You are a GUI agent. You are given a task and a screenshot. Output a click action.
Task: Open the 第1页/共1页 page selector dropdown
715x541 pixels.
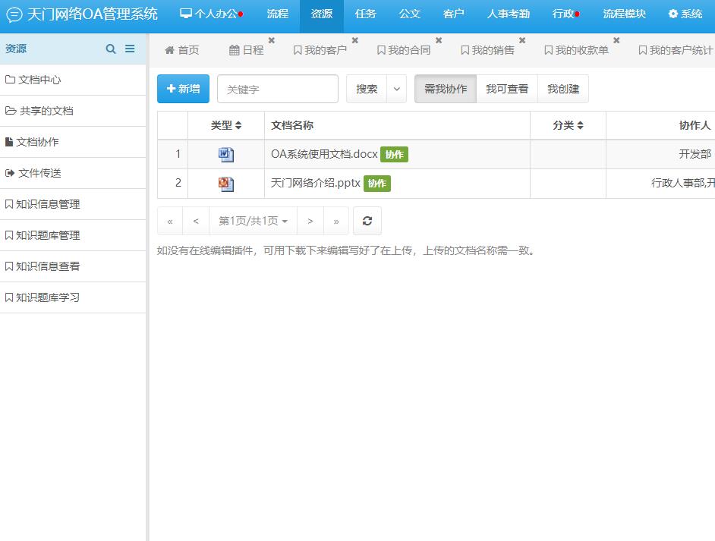tap(253, 221)
